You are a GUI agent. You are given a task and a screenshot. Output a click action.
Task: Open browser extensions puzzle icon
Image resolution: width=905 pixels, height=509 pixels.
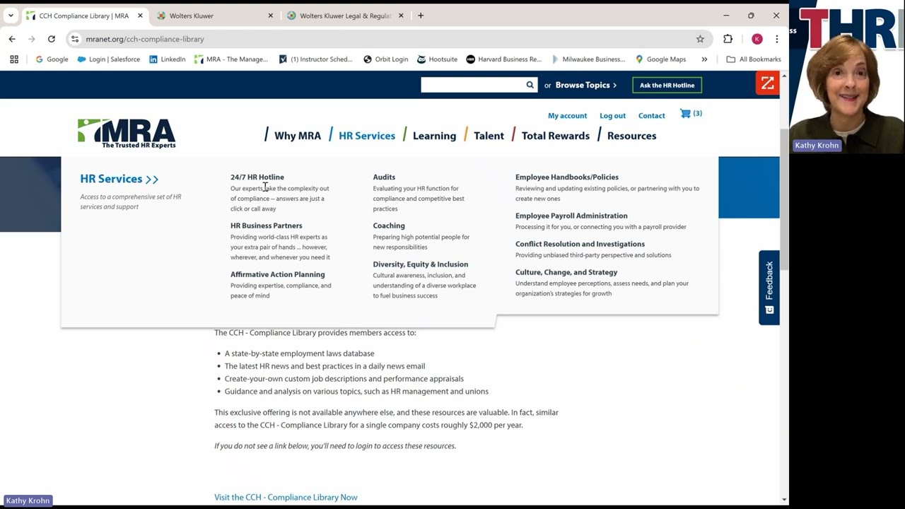coord(728,39)
